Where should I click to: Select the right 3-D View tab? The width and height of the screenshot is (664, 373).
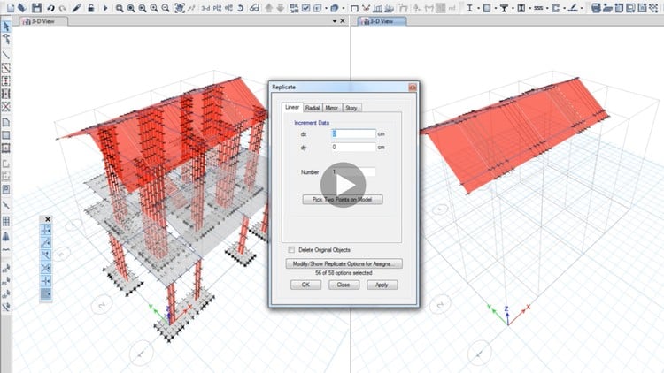(x=382, y=20)
